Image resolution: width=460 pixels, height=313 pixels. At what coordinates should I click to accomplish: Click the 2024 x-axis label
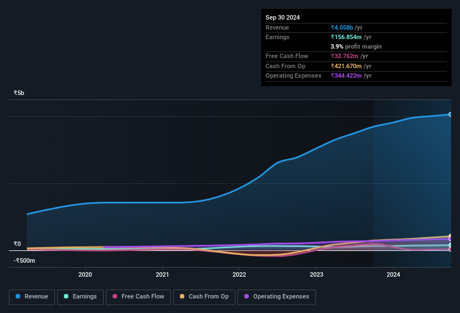click(x=393, y=274)
